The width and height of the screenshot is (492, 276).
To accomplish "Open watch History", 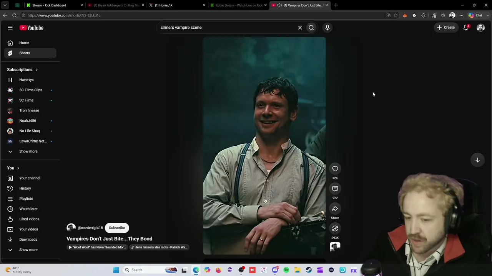I will point(30,188).
